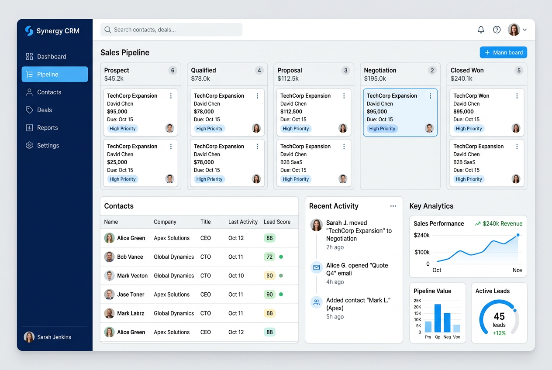Click Jase Toner's avatar in Contacts table
This screenshot has height=370, width=552.
tap(109, 295)
